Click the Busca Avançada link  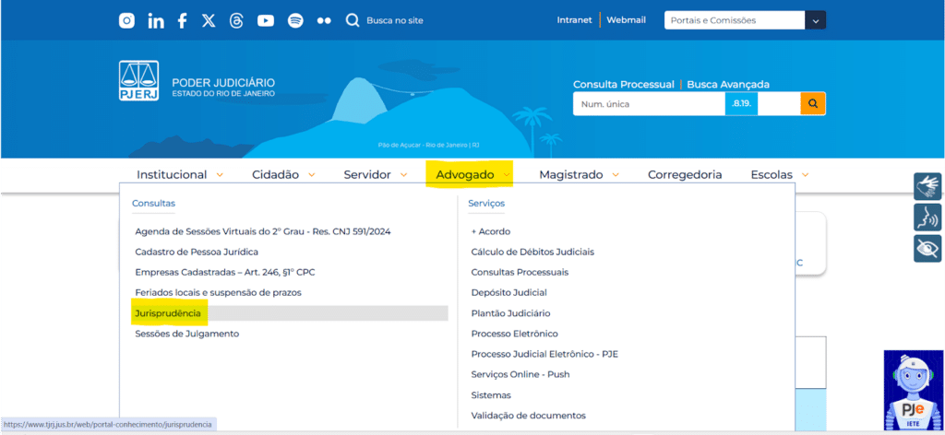[x=728, y=84]
